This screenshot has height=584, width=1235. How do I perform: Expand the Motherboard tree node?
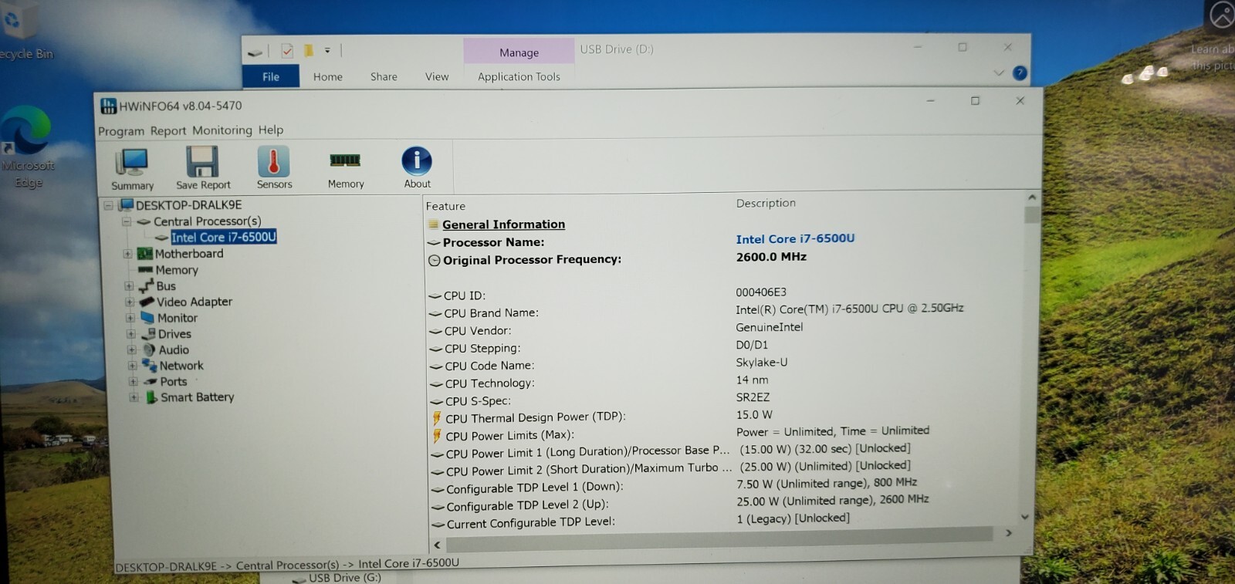coord(127,254)
